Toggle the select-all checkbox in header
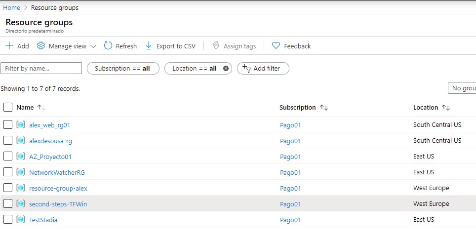Viewport: 476px width, 238px height. click(x=8, y=107)
